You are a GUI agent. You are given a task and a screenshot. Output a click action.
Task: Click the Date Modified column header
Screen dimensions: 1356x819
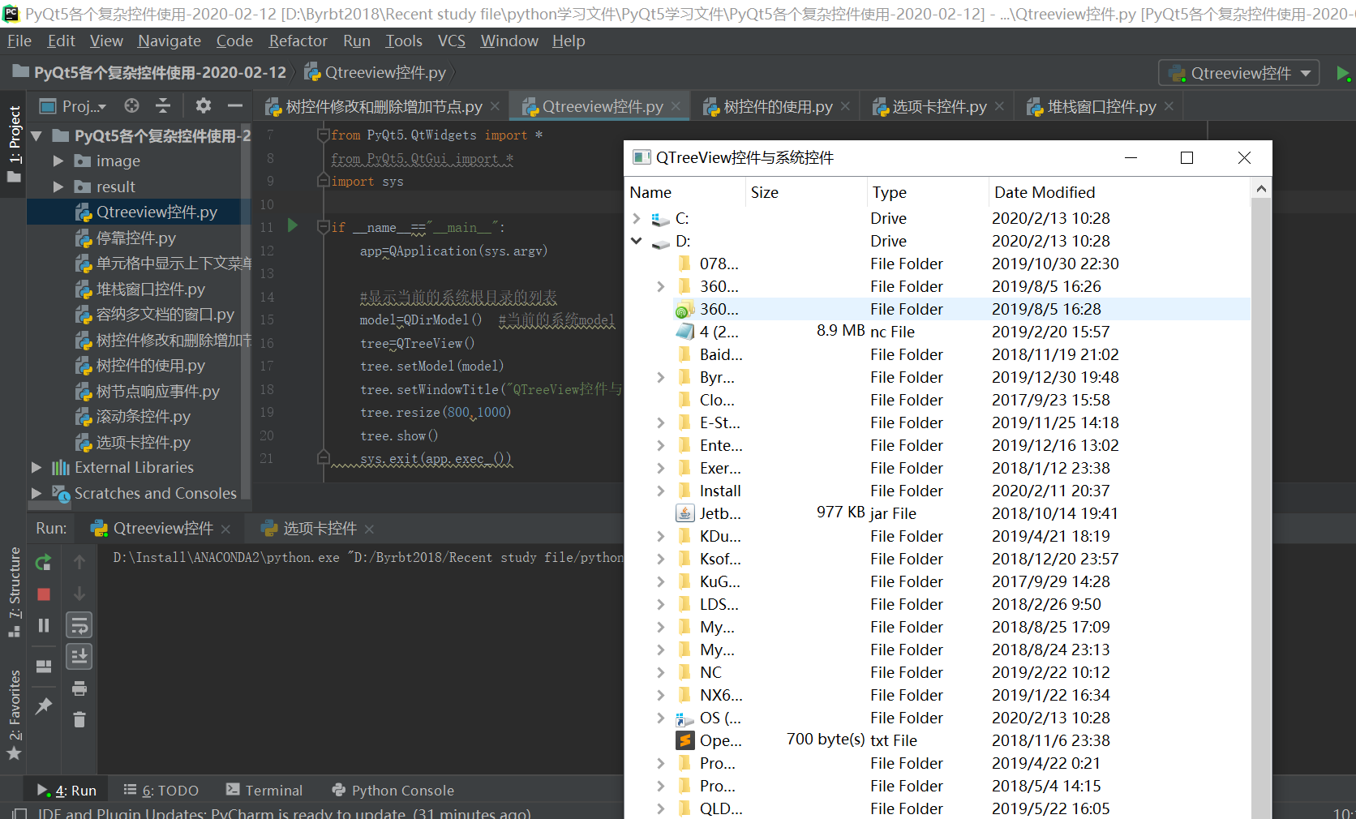click(1119, 192)
